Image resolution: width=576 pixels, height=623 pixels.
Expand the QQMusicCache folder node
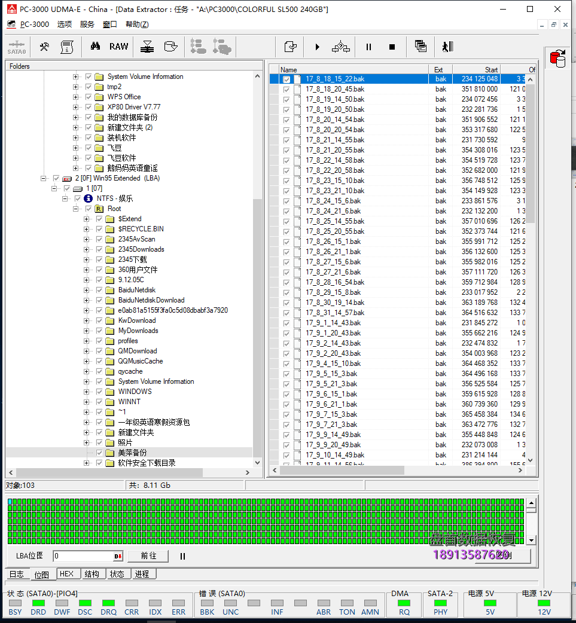click(86, 361)
